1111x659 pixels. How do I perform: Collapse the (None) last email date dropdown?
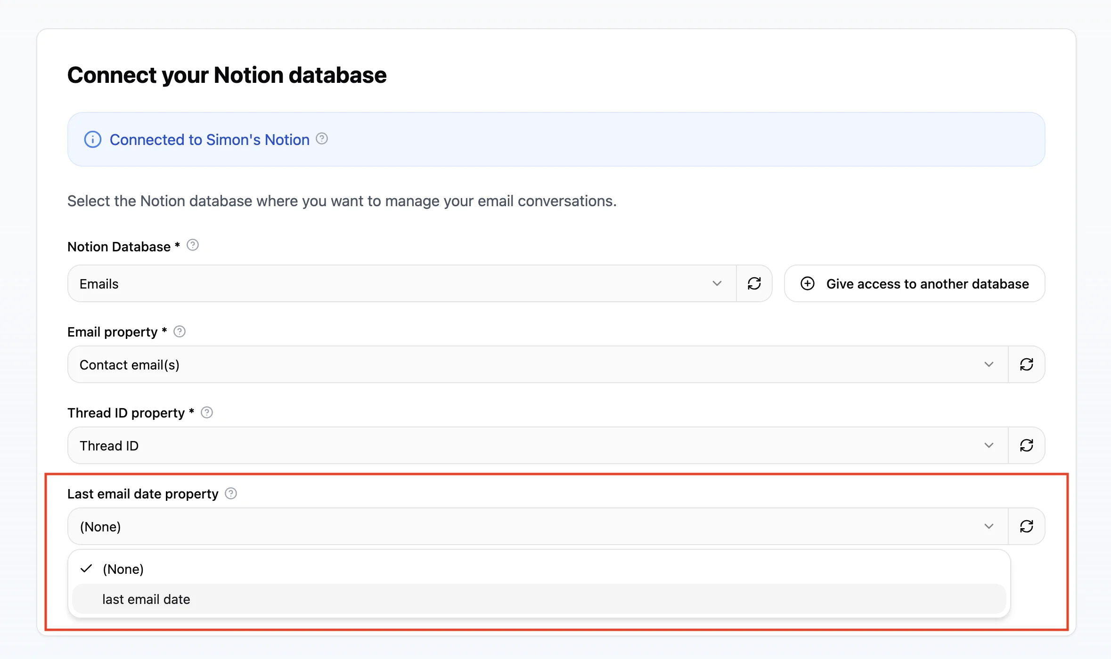pos(538,526)
